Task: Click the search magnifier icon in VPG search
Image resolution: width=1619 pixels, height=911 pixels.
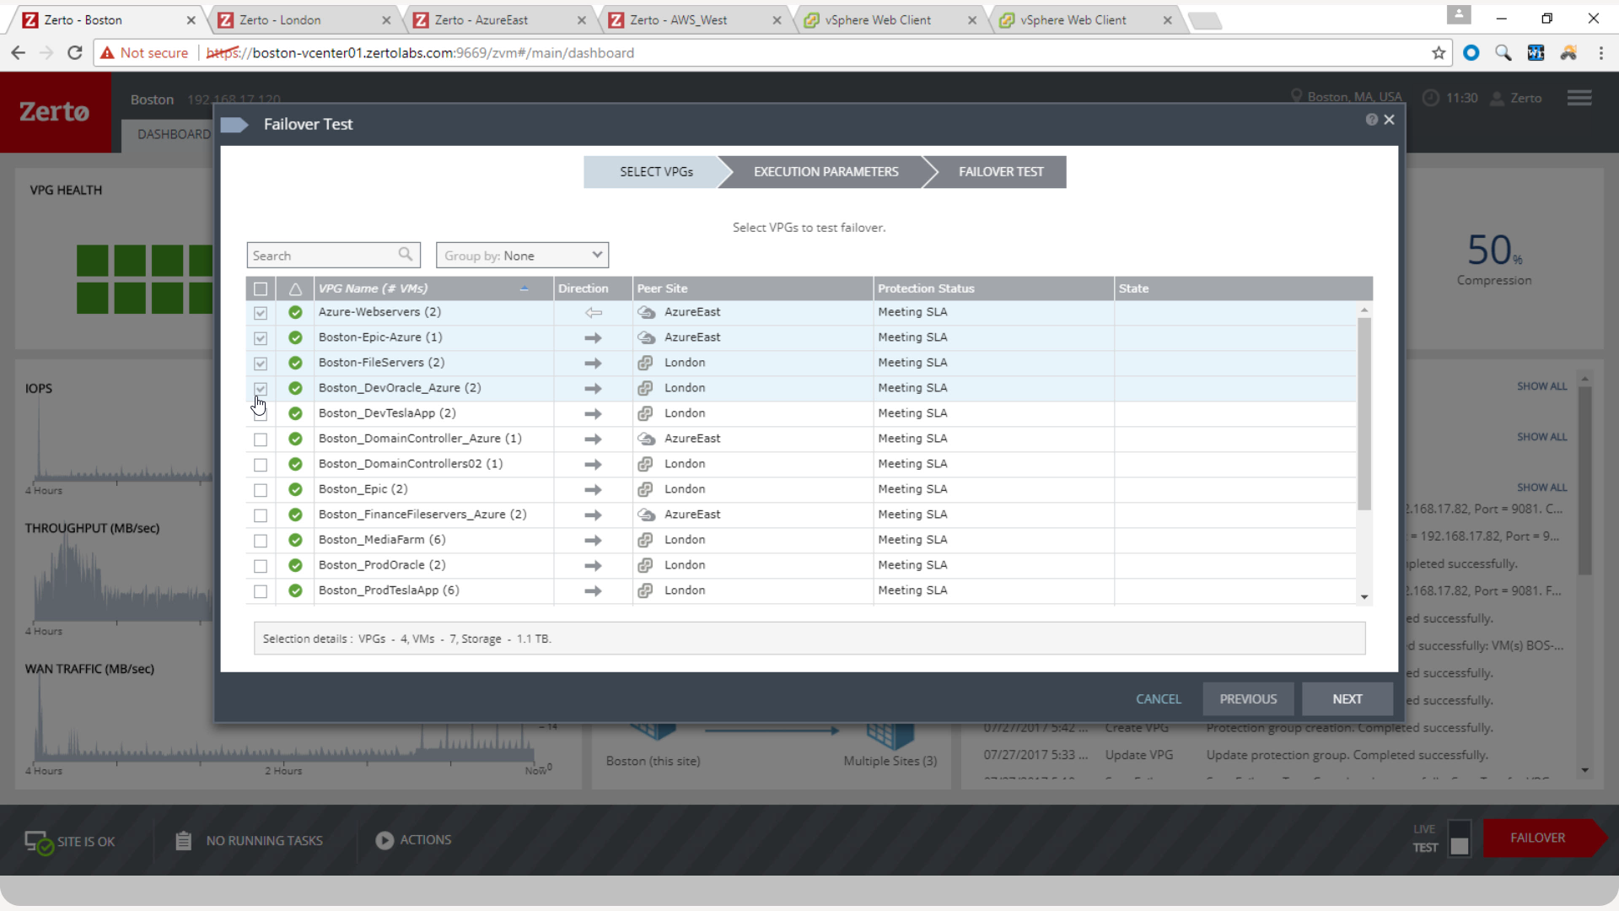Action: 406,254
